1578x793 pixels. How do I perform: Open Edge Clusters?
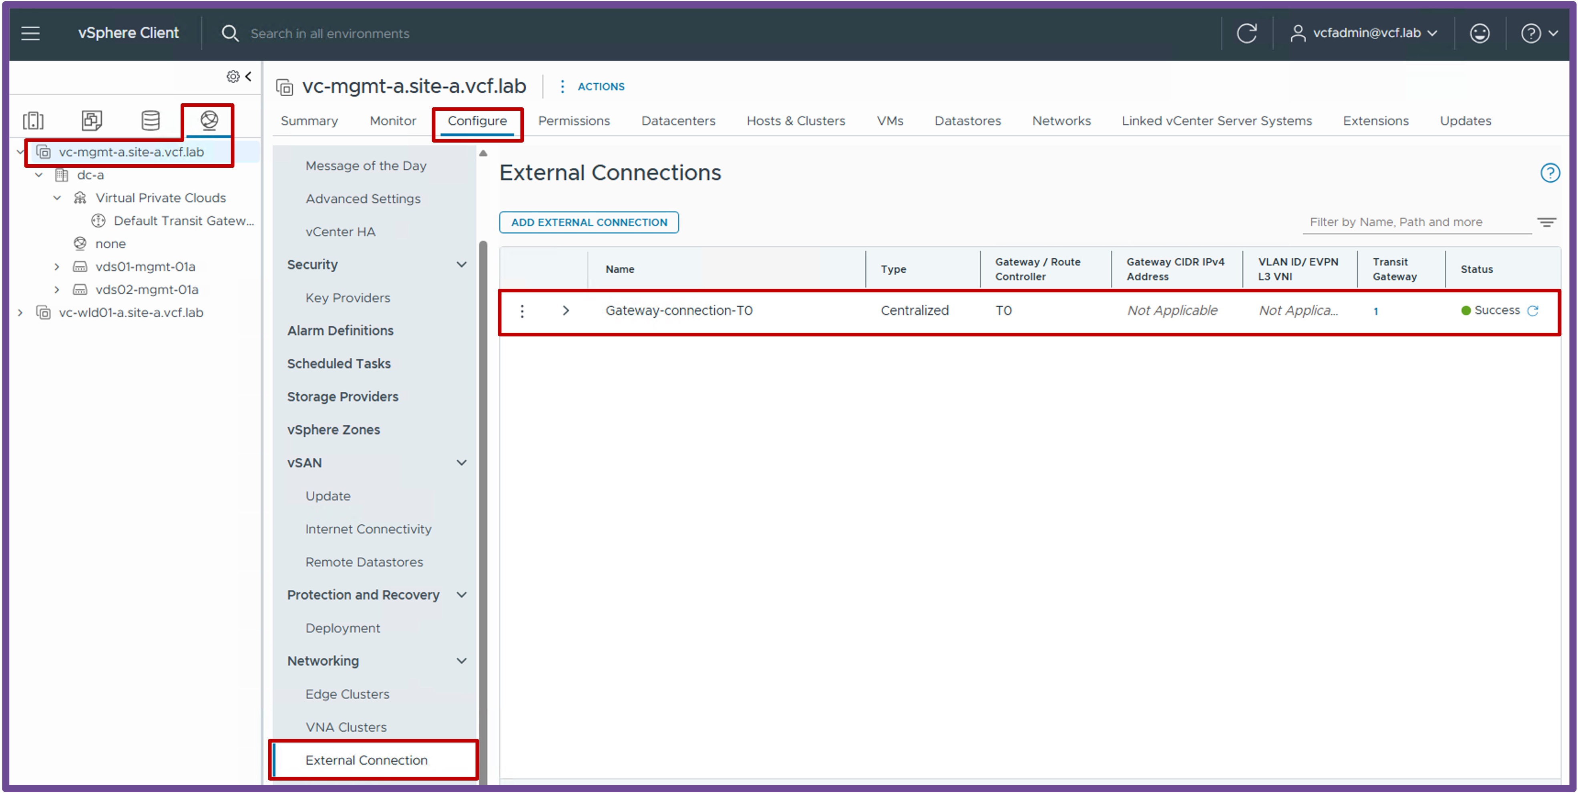point(347,694)
